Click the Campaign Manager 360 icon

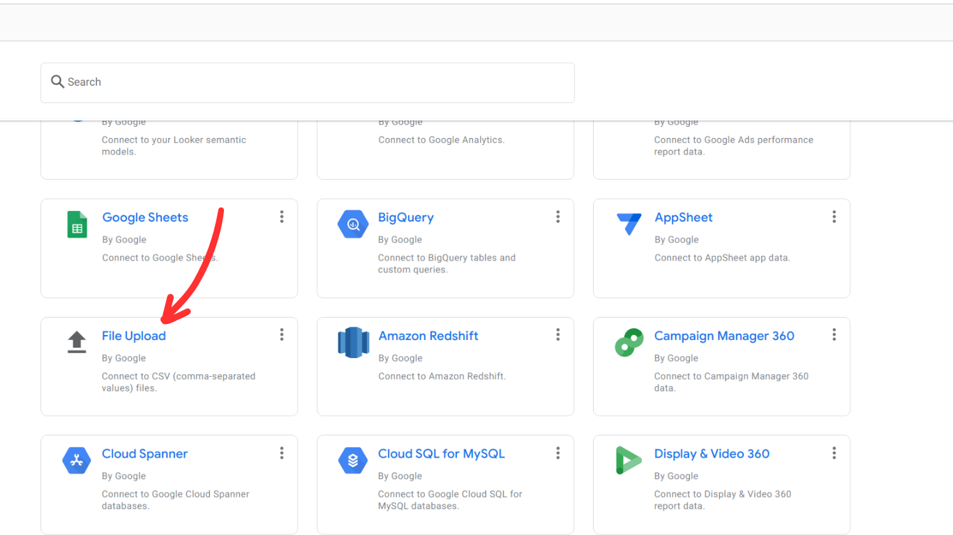[629, 342]
